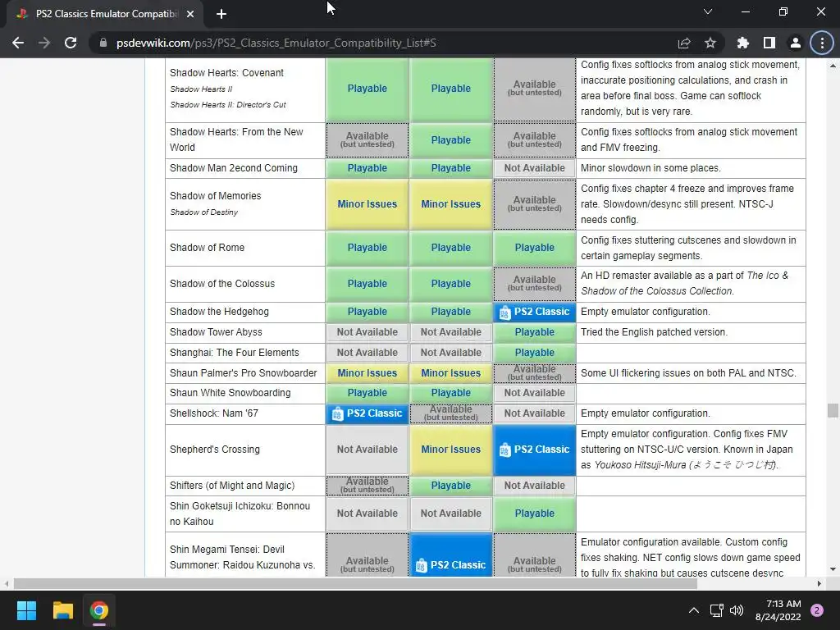Select the 'Shadow Hearts: Covenant' title text

pyautogui.click(x=226, y=73)
